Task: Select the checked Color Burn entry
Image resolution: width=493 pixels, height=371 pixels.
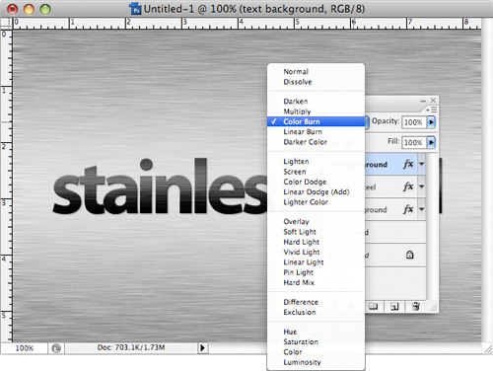Action: pos(316,121)
